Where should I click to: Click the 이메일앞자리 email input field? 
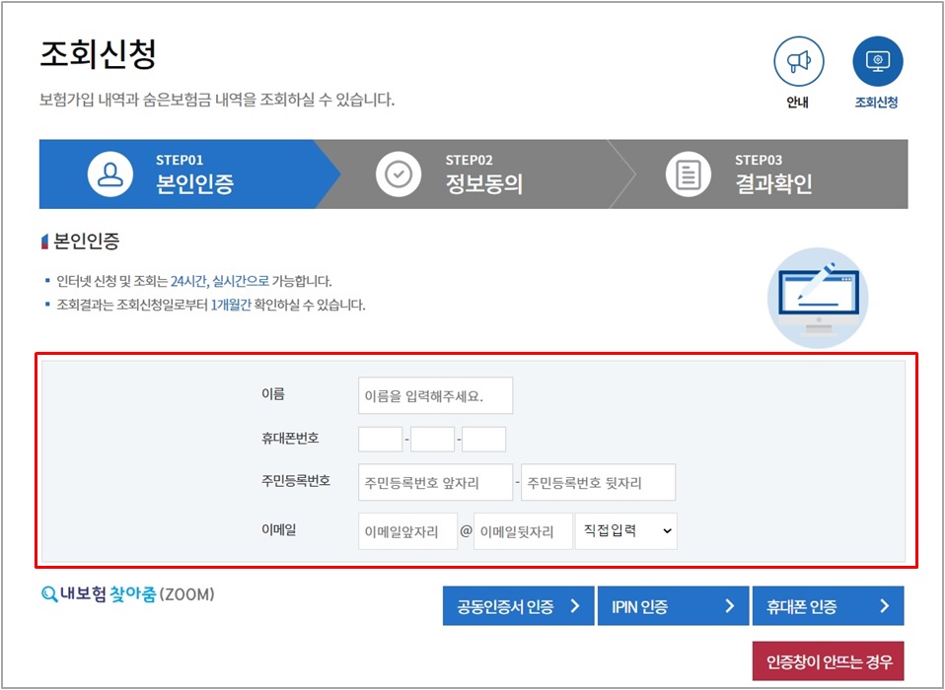click(x=406, y=530)
